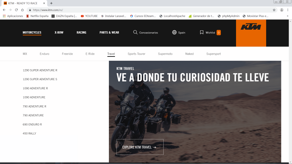Open the X-BOW main menu
This screenshot has width=292, height=164.
point(59,32)
